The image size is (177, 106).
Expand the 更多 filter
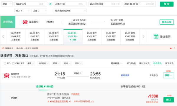78,63
